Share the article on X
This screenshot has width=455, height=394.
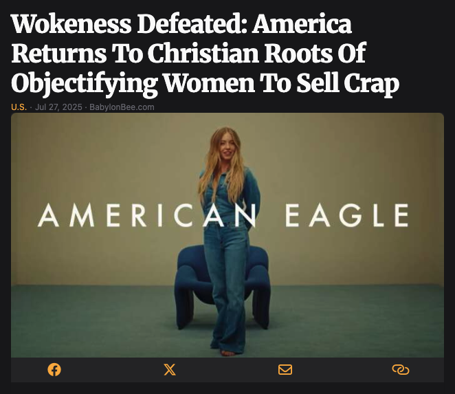point(170,370)
